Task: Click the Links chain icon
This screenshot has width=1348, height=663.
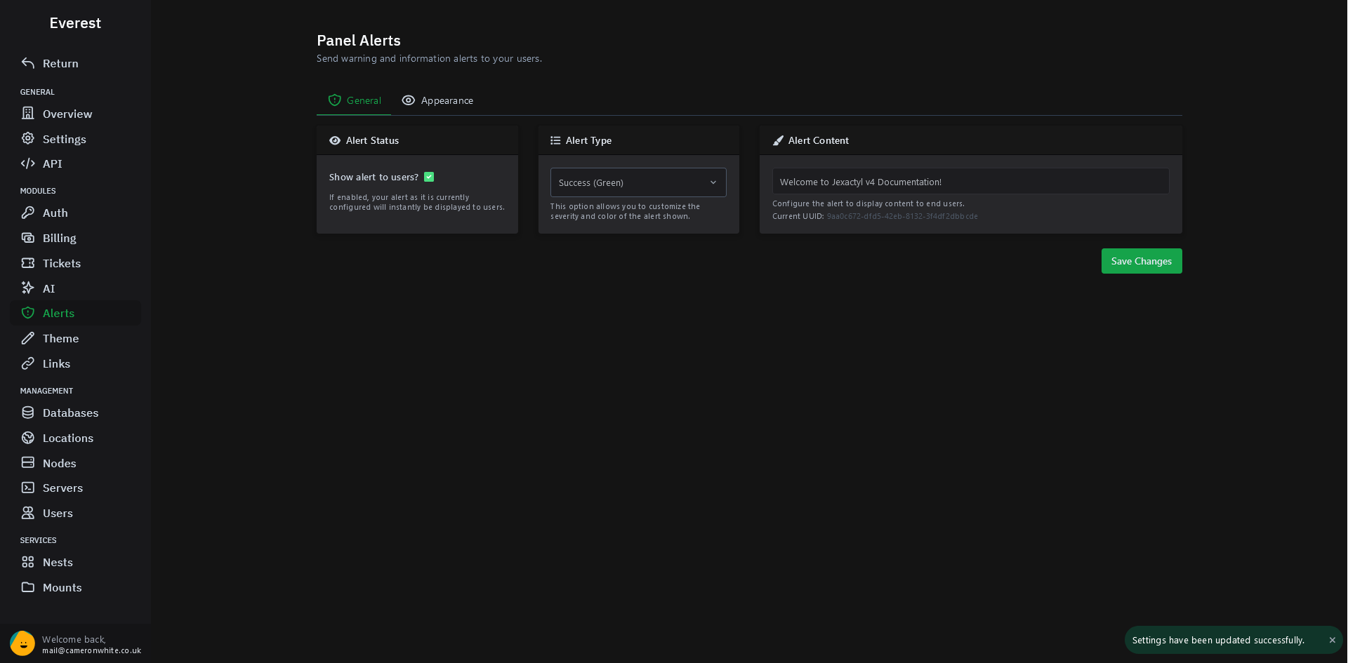Action: tap(28, 363)
